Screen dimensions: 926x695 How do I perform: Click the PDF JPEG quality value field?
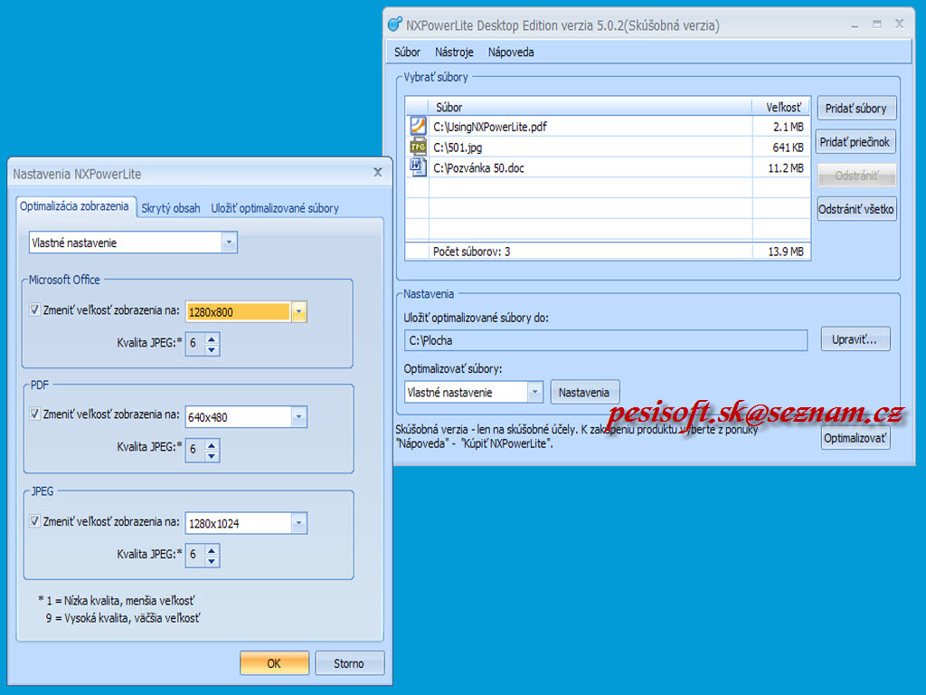(x=195, y=449)
